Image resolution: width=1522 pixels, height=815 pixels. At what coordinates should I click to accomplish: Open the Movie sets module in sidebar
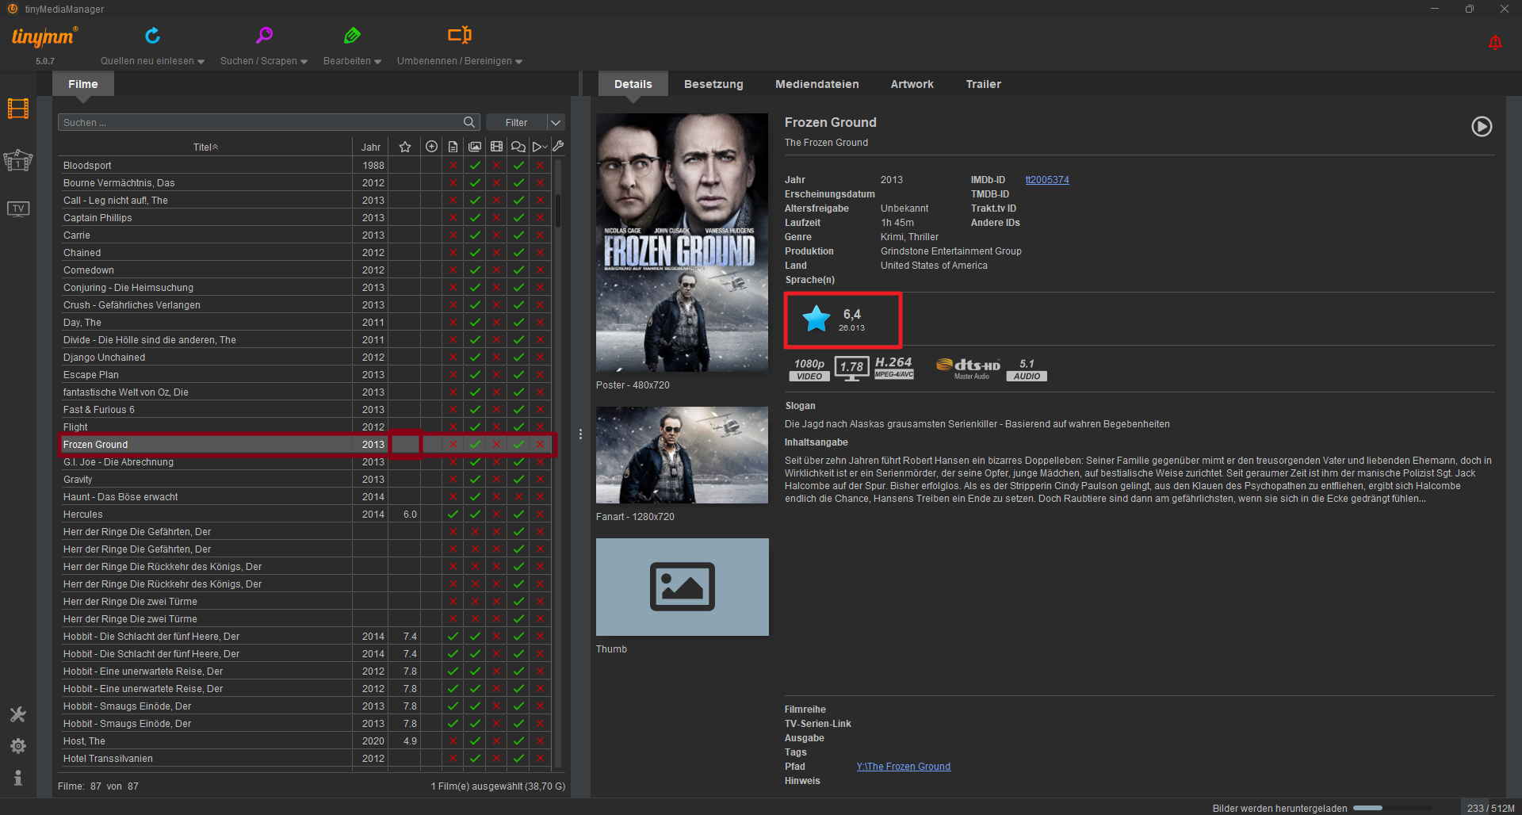[x=18, y=160]
